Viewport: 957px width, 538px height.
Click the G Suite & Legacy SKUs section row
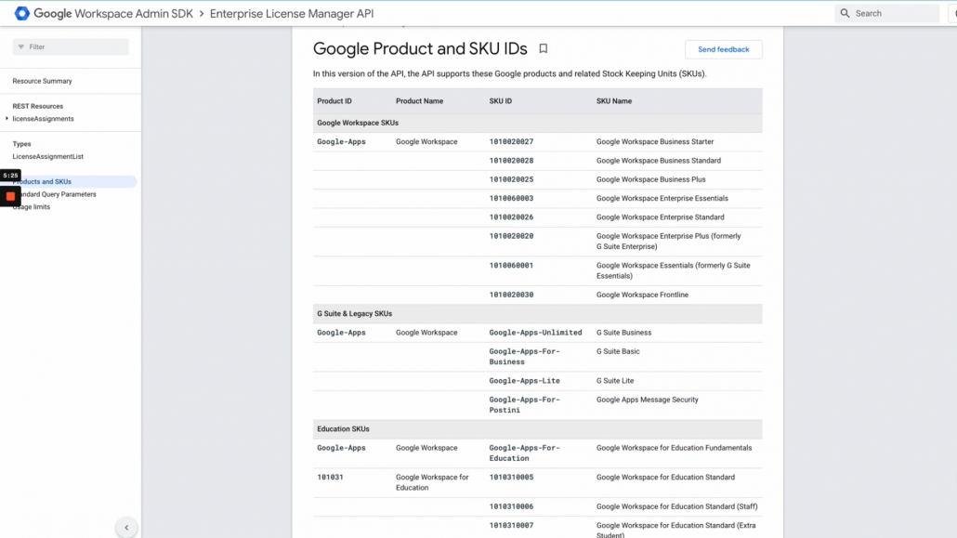pyautogui.click(x=538, y=314)
